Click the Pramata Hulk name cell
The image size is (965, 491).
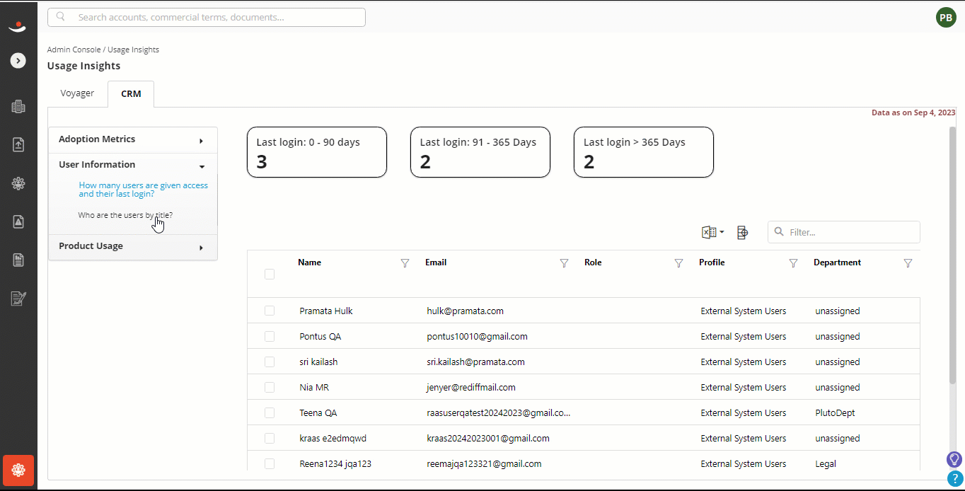tap(326, 311)
